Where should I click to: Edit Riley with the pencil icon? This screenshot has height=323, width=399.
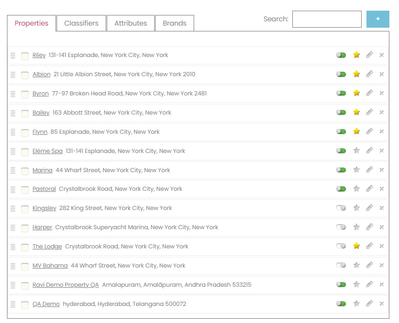(x=370, y=55)
